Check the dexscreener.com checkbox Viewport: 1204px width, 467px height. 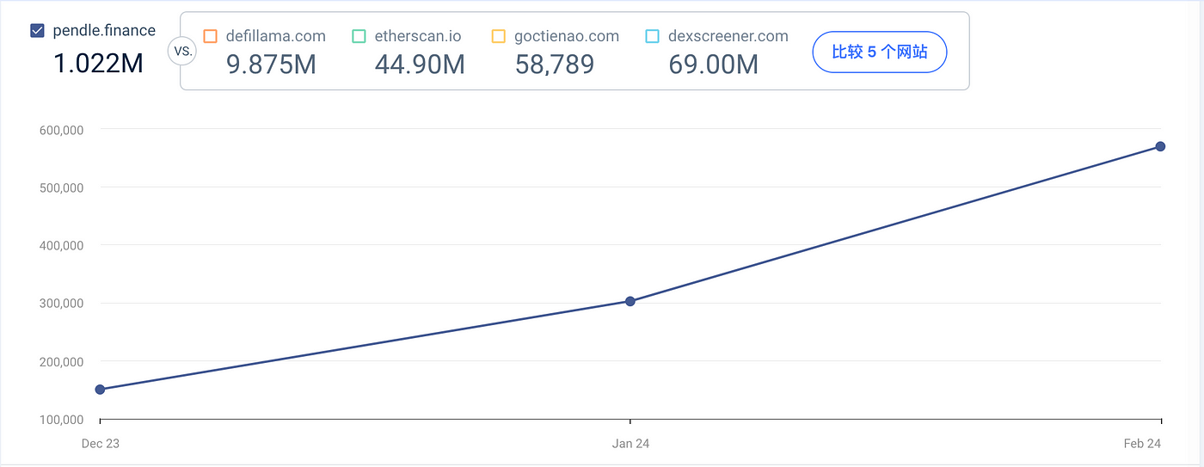(x=652, y=36)
